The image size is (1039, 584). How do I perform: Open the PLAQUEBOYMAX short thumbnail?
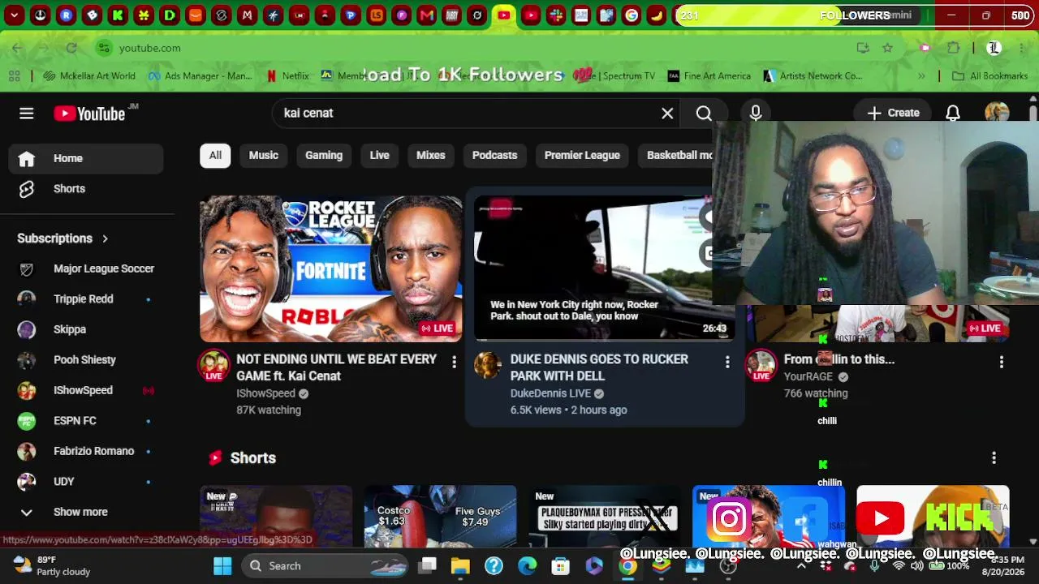coord(605,516)
